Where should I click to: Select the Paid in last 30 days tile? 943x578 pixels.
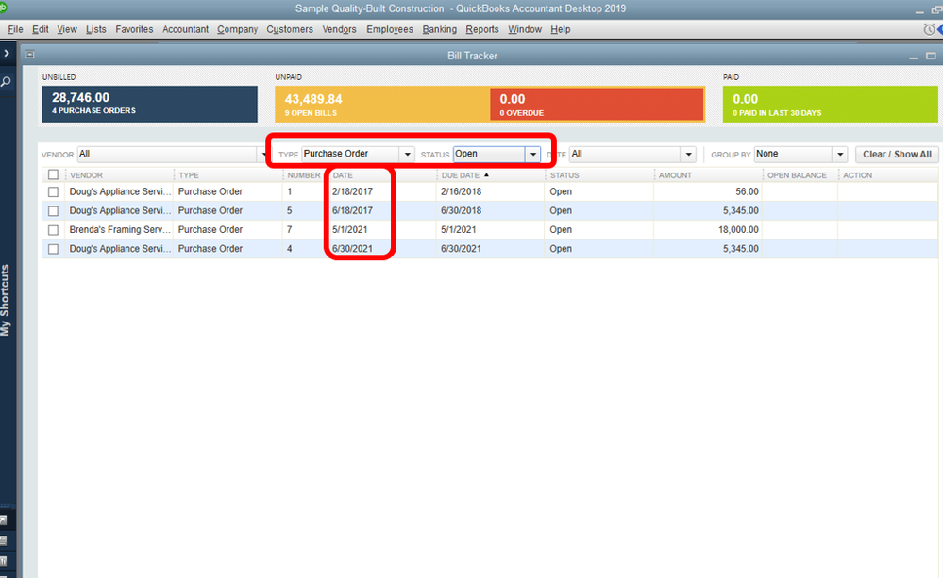coord(830,104)
